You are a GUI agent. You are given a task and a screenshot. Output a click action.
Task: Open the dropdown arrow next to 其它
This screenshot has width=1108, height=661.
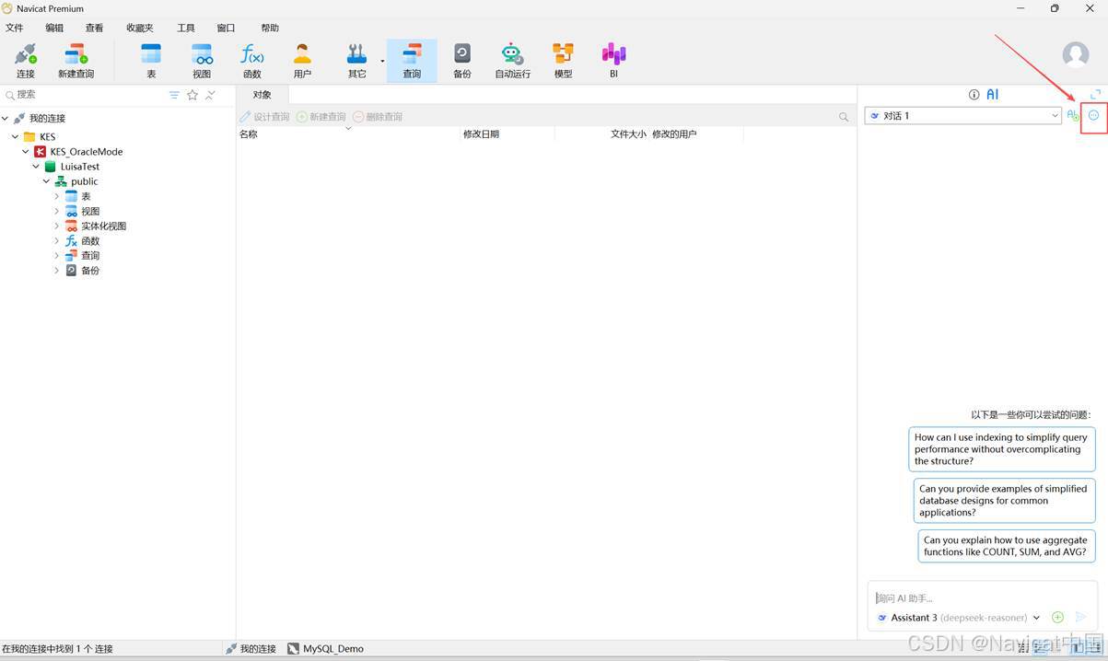(382, 61)
